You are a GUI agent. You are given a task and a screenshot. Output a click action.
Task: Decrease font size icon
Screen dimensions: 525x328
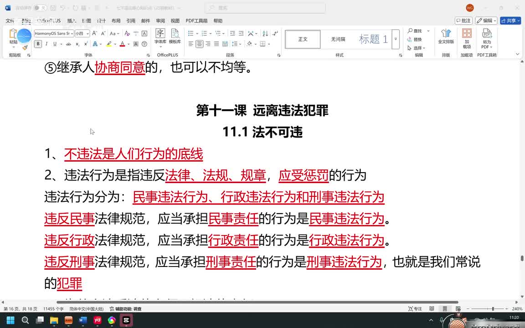103,33
